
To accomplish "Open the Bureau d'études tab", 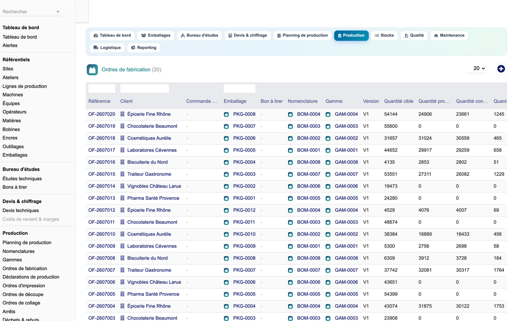I will (x=199, y=35).
